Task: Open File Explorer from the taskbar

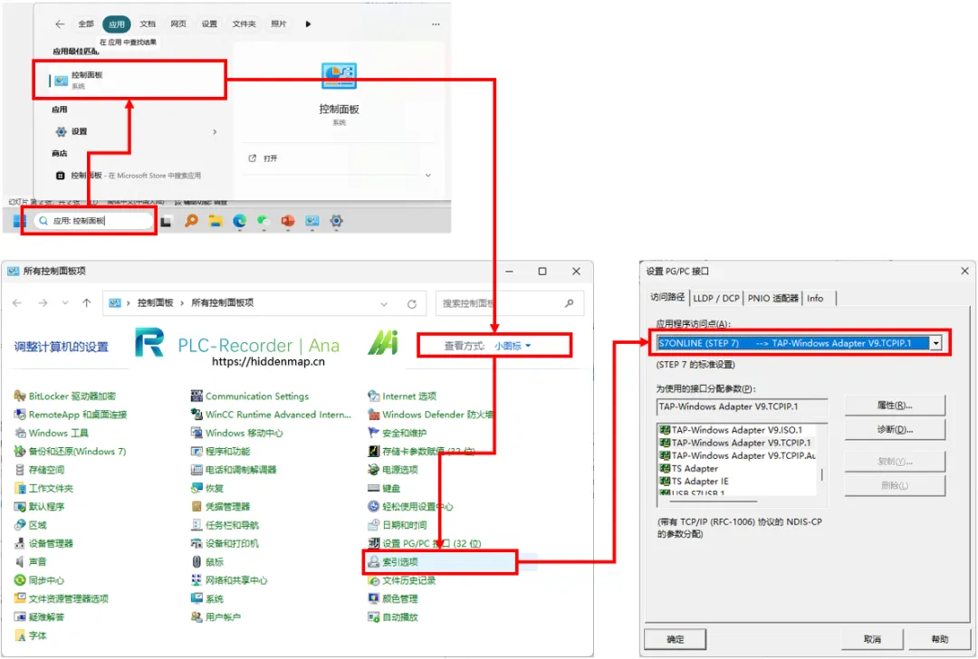Action: click(216, 221)
